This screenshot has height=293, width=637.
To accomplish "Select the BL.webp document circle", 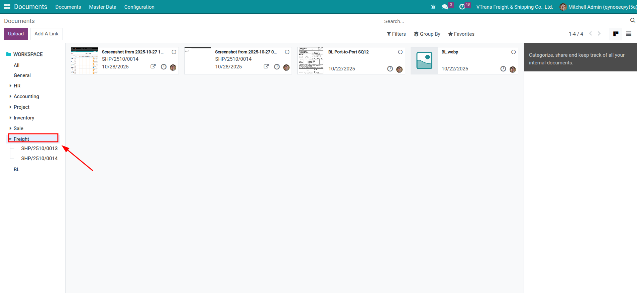I will point(513,52).
